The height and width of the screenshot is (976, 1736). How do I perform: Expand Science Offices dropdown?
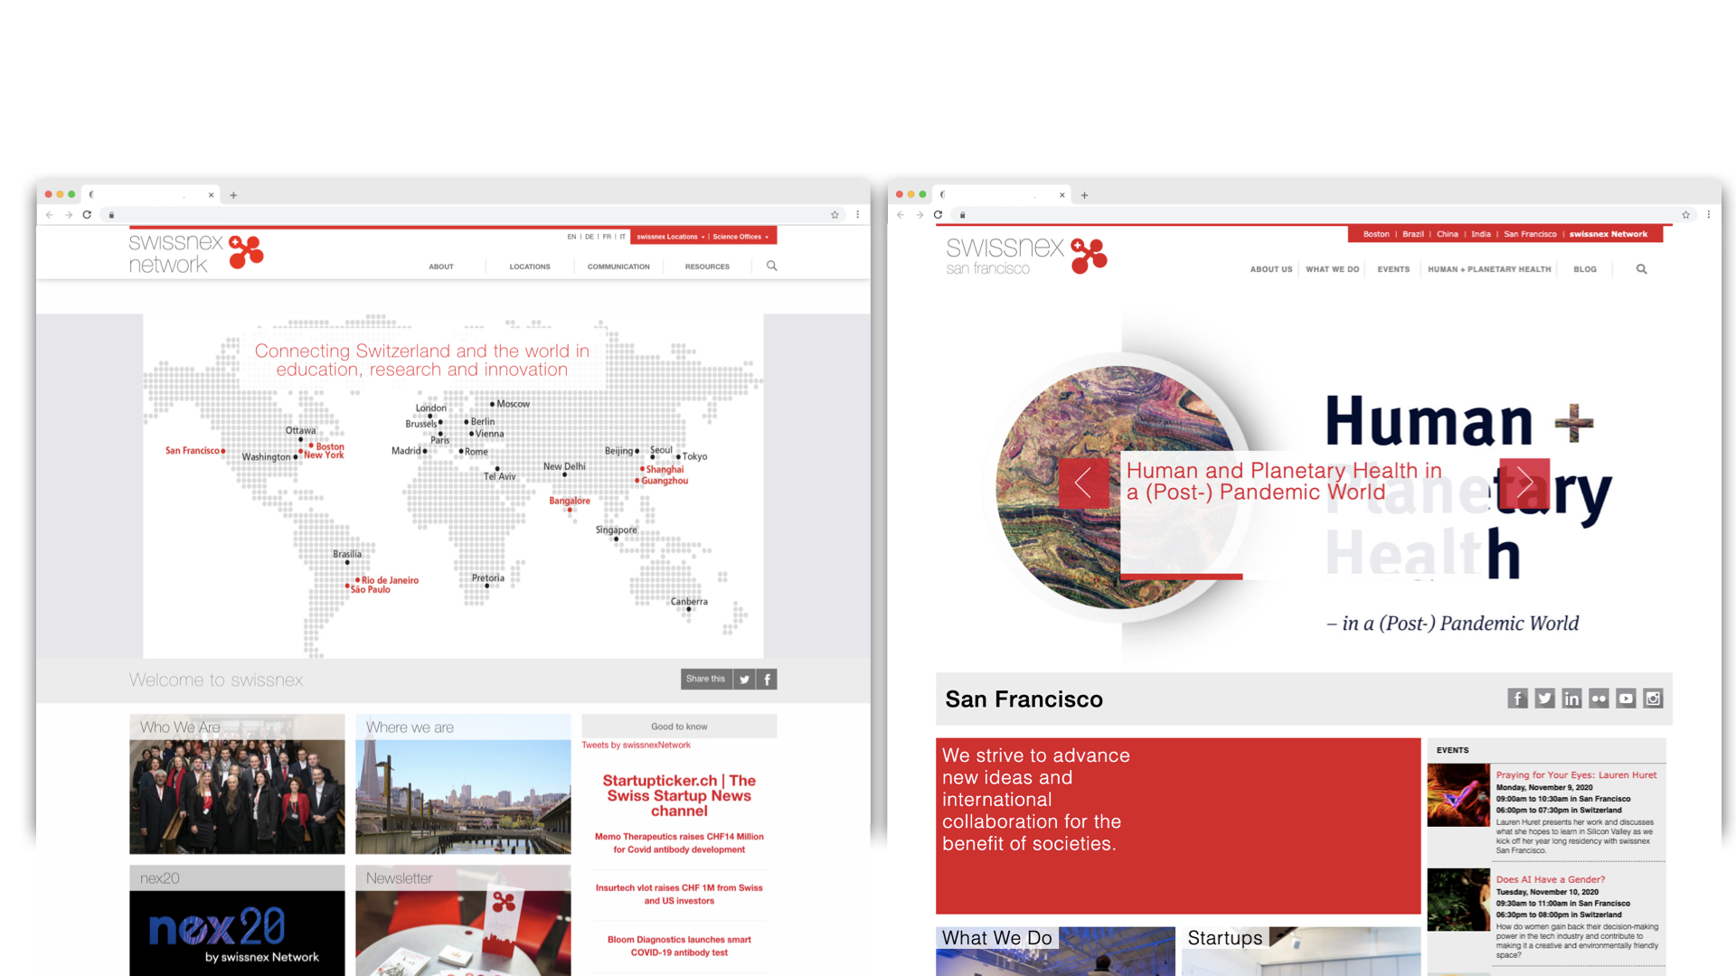tap(741, 237)
